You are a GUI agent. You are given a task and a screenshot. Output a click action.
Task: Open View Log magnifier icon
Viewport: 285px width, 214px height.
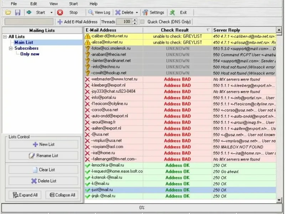pos(91,12)
